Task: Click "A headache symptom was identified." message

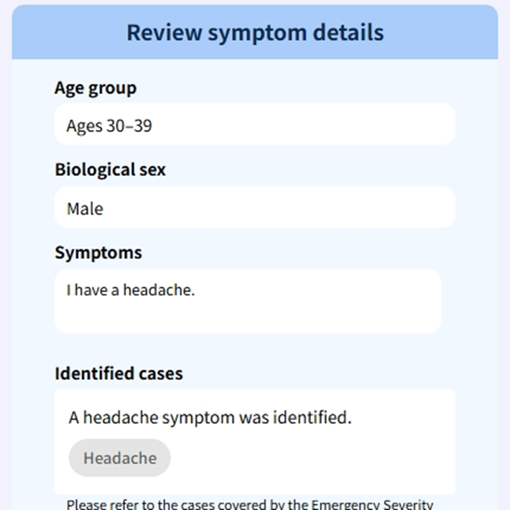Action: (x=210, y=417)
